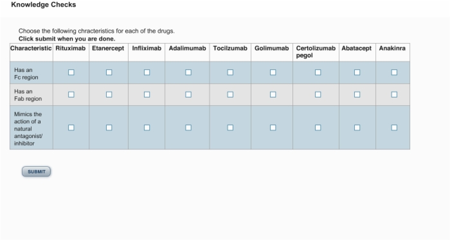450x240 pixels.
Task: Tick natural antagonist box for Abatacept
Action: (x=357, y=128)
